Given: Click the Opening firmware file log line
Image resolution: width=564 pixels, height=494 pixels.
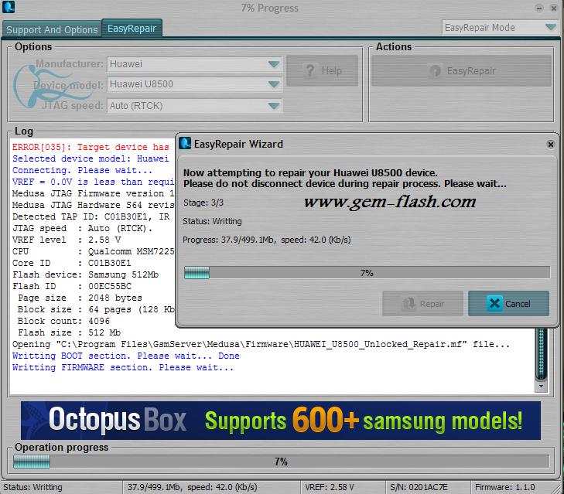Looking at the screenshot, I should coord(261,344).
